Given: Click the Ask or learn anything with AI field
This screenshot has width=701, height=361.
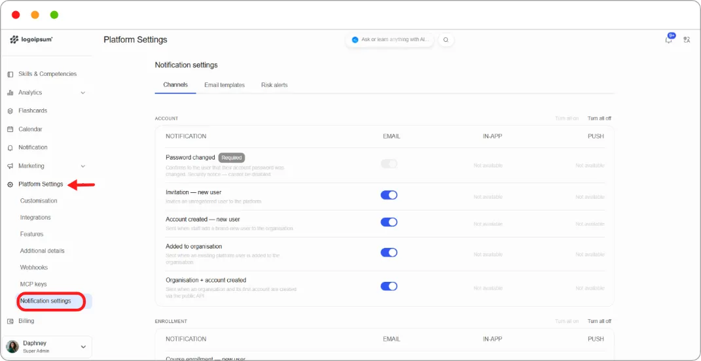Looking at the screenshot, I should coord(389,40).
